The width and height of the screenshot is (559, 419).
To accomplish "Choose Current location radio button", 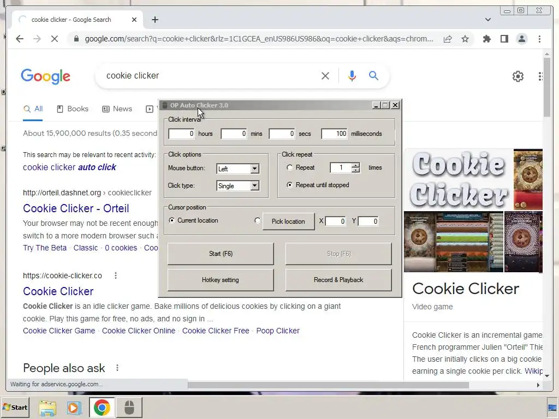I will click(172, 220).
